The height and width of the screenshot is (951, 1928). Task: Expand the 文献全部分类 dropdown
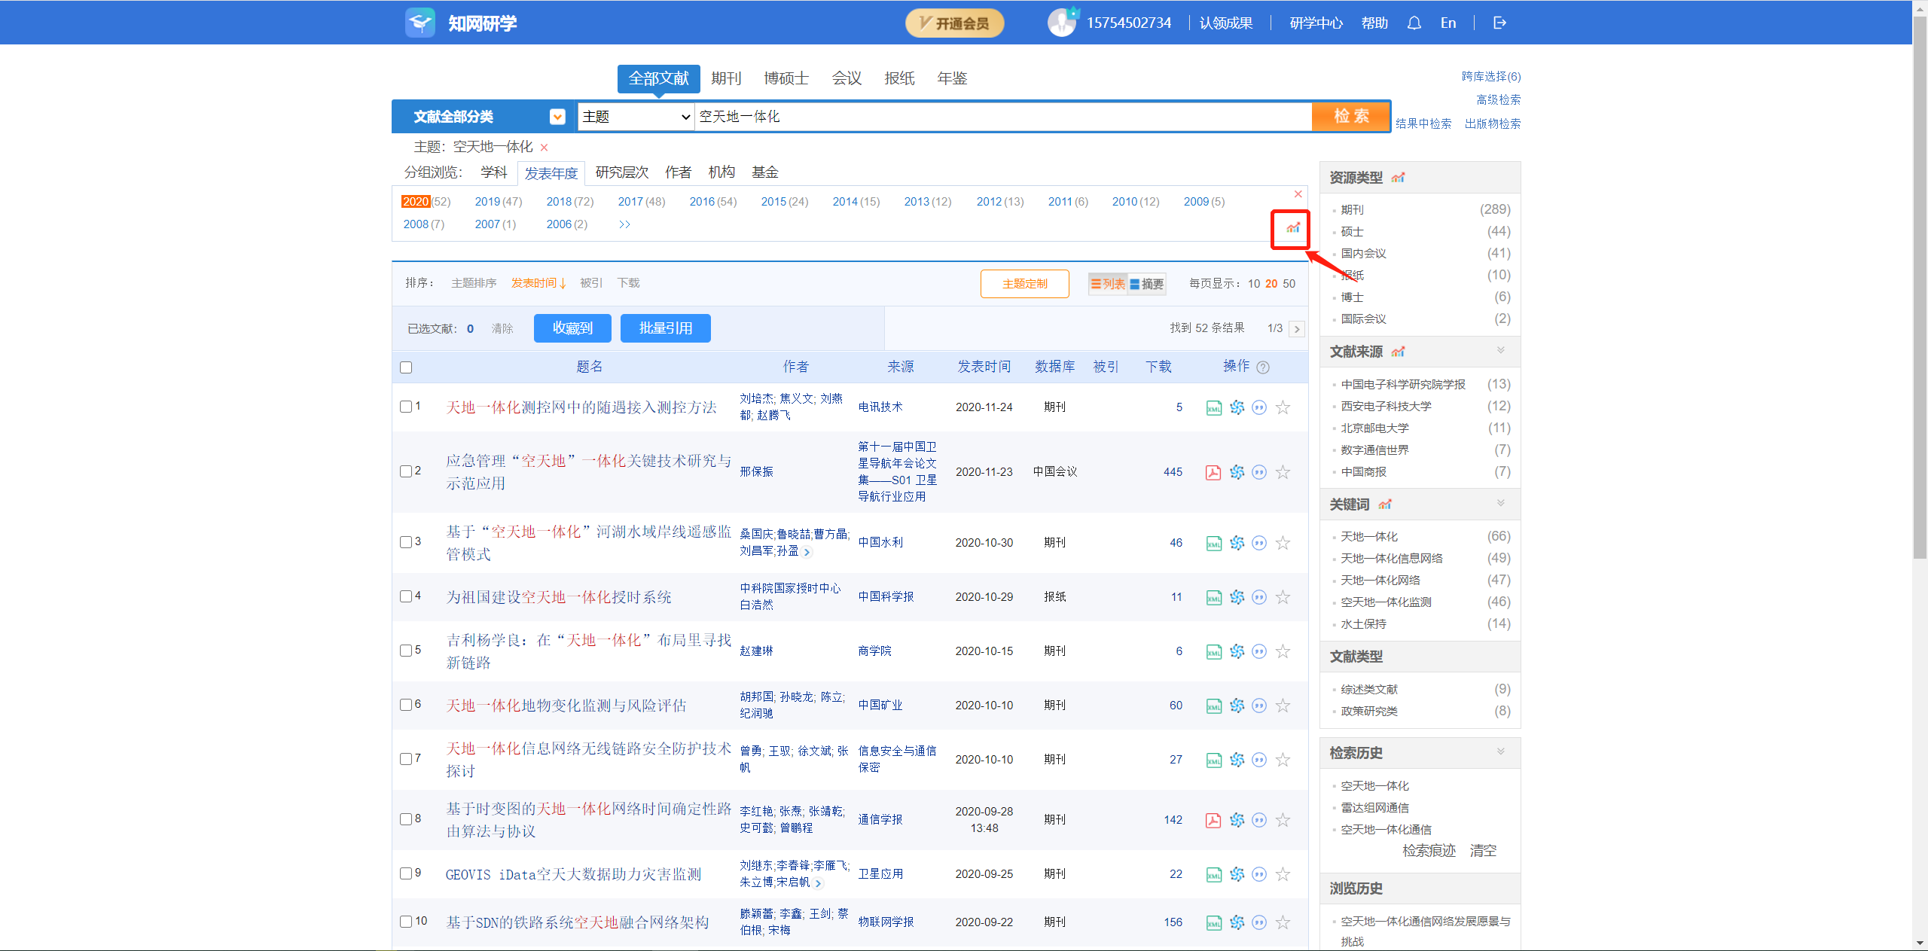(557, 117)
